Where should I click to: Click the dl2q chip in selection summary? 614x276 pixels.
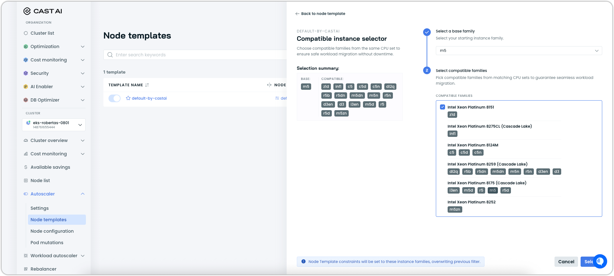click(390, 87)
